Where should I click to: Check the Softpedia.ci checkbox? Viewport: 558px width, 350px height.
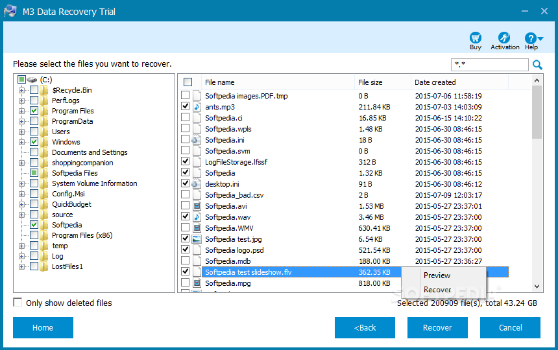[x=185, y=117]
